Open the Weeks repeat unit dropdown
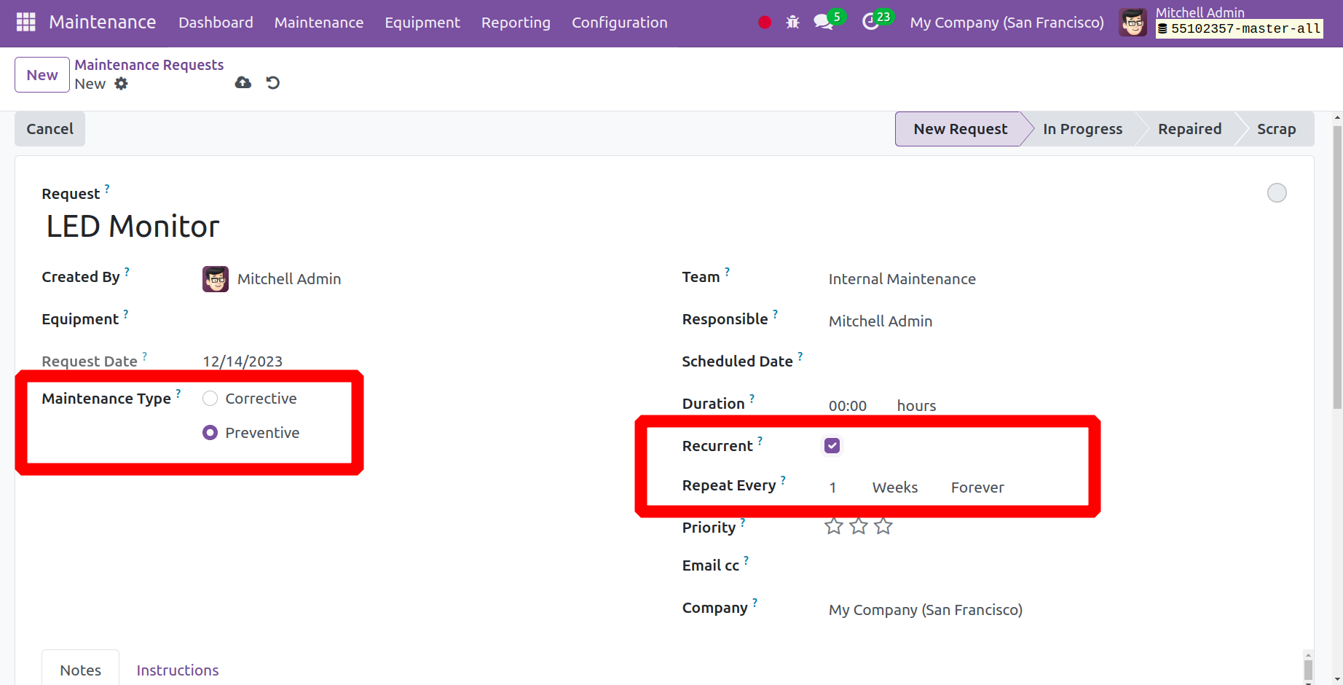1343x685 pixels. pos(895,488)
